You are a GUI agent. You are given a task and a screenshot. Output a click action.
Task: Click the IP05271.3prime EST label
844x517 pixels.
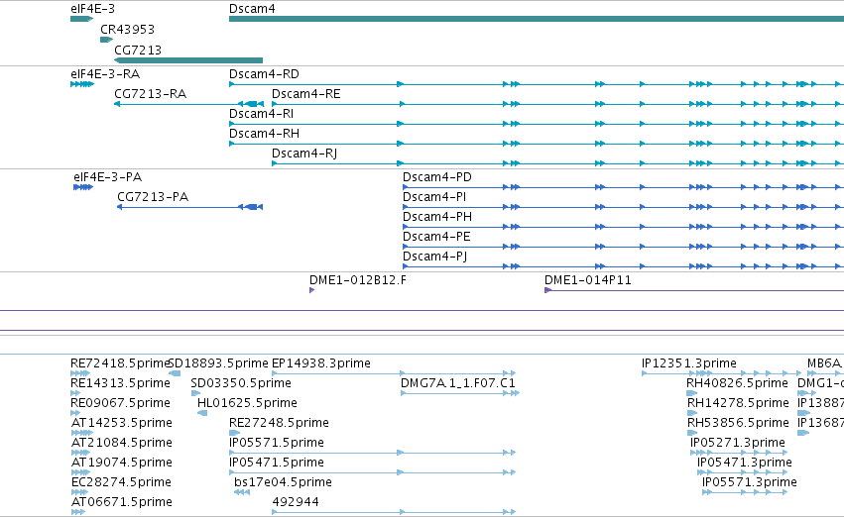[x=738, y=443]
